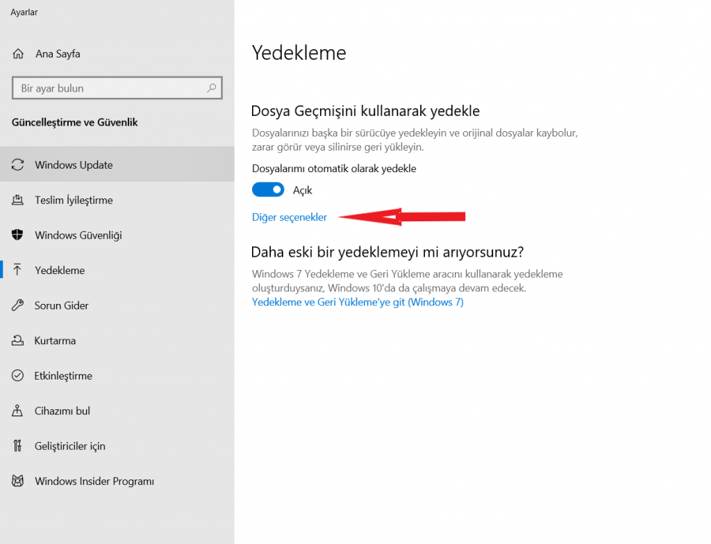
Task: Turn off automatic file backup toggle
Action: 268,189
